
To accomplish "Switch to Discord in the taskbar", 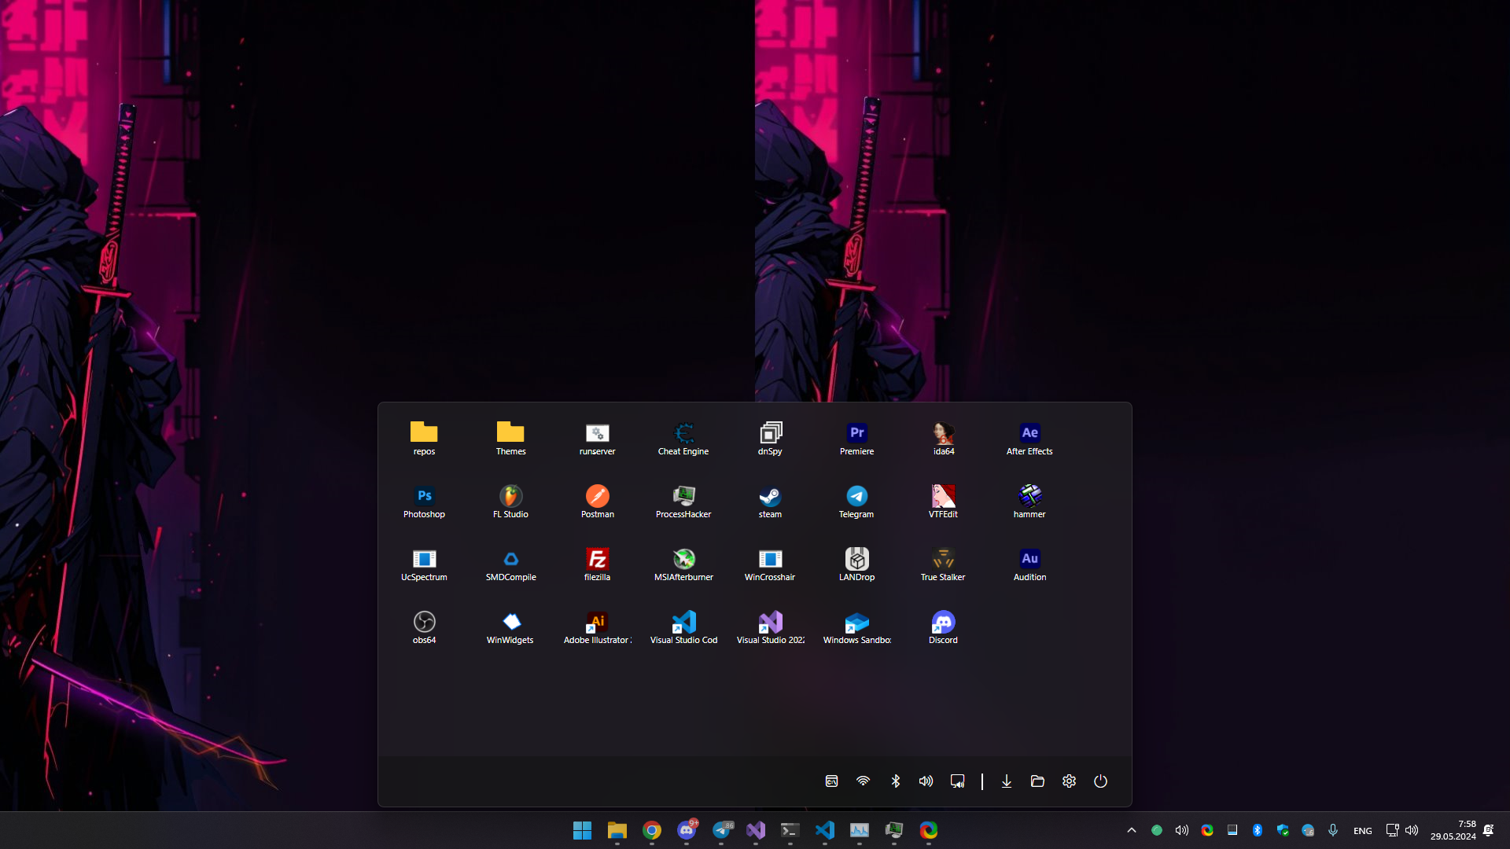I will pos(687,830).
